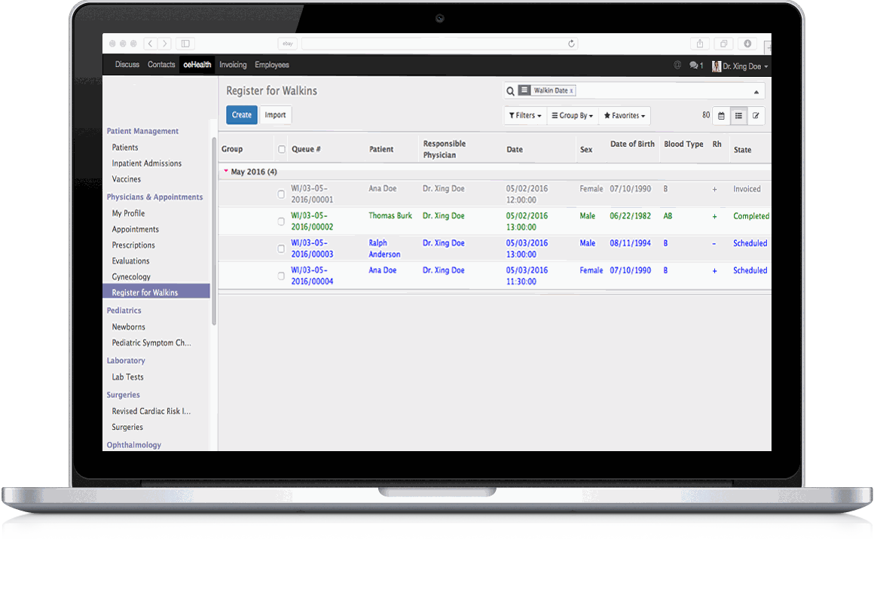Reload the page with the refresh icon
This screenshot has height=598, width=874.
pos(571,44)
